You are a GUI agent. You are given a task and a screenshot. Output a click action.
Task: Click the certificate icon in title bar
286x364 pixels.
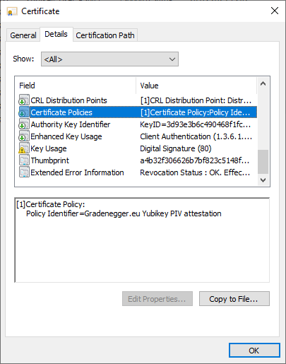(x=12, y=11)
